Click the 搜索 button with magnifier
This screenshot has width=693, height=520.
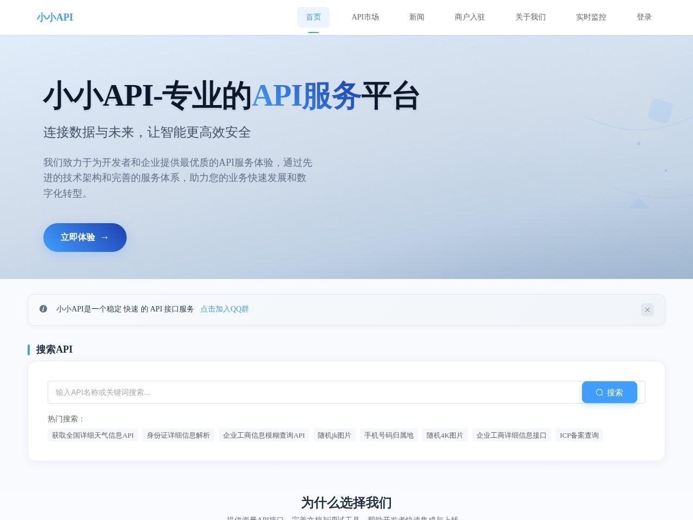coord(609,392)
